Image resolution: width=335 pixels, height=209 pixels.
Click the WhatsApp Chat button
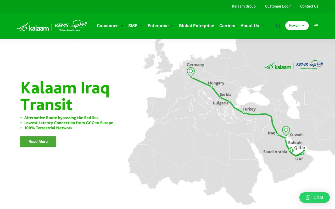tap(315, 198)
